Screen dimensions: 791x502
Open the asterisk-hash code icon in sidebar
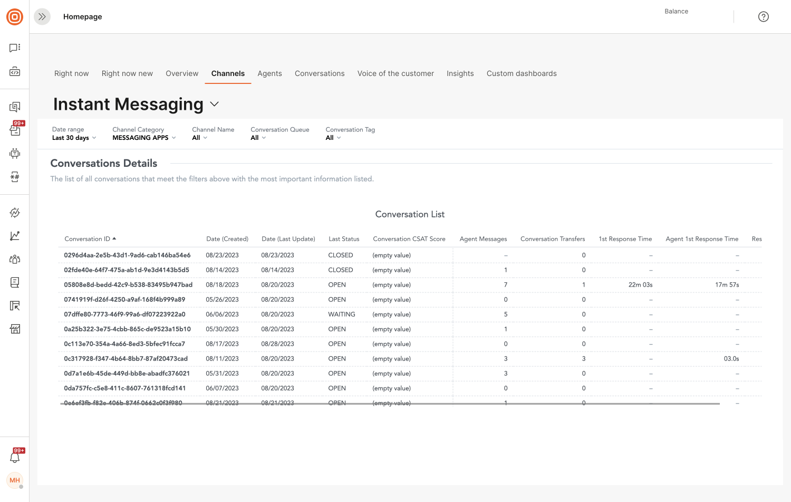[15, 177]
